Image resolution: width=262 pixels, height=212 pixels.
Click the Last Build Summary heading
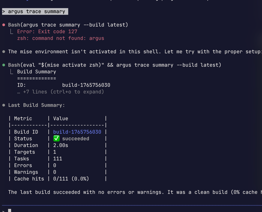coord(36,105)
